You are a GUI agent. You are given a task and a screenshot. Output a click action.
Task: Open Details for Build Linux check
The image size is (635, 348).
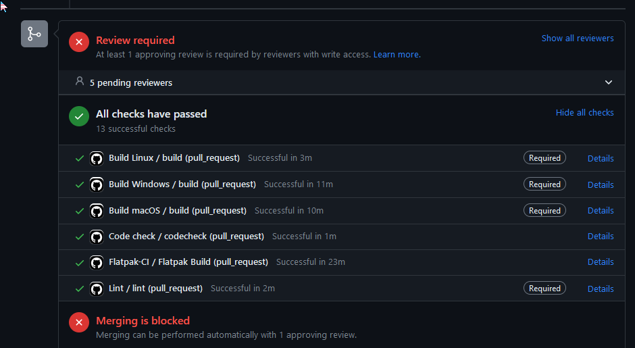[601, 159]
